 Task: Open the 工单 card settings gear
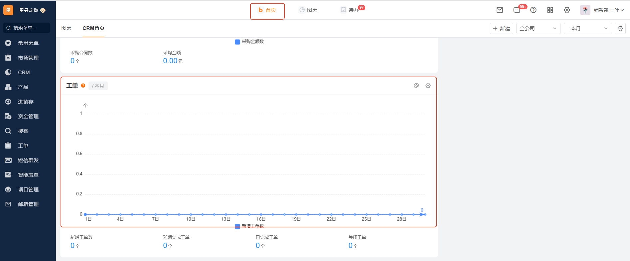(428, 86)
